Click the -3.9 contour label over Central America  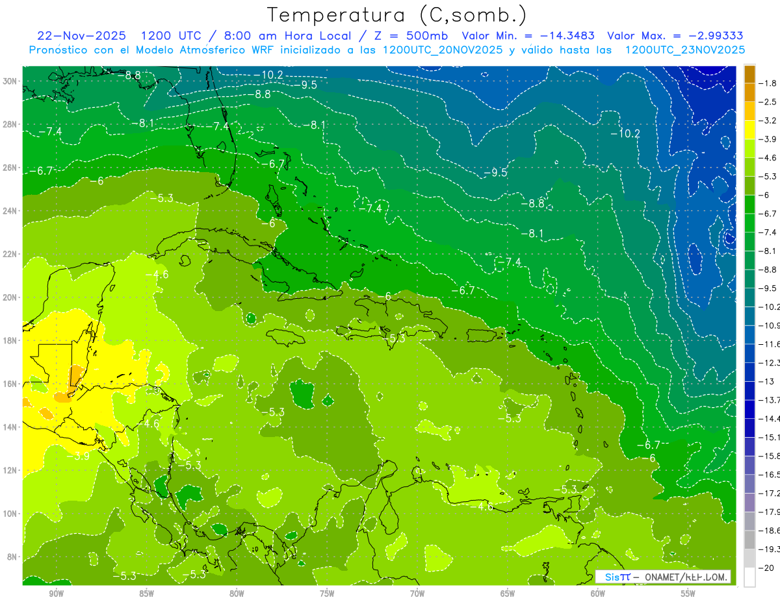click(79, 455)
